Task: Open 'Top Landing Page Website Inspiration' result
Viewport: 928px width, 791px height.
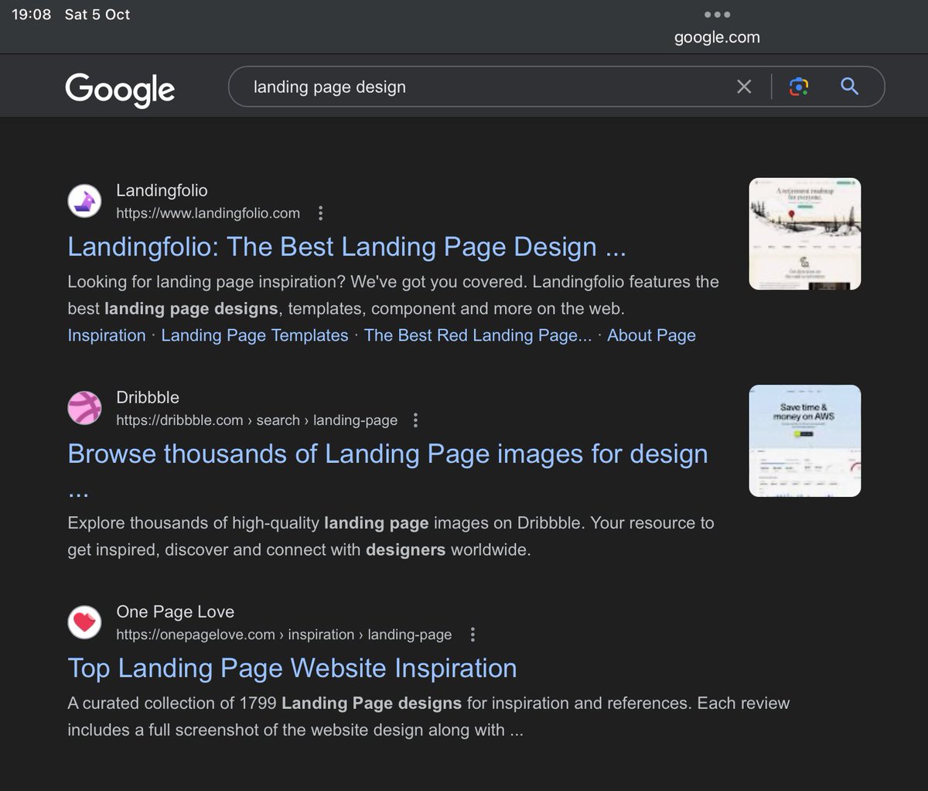Action: pos(292,668)
